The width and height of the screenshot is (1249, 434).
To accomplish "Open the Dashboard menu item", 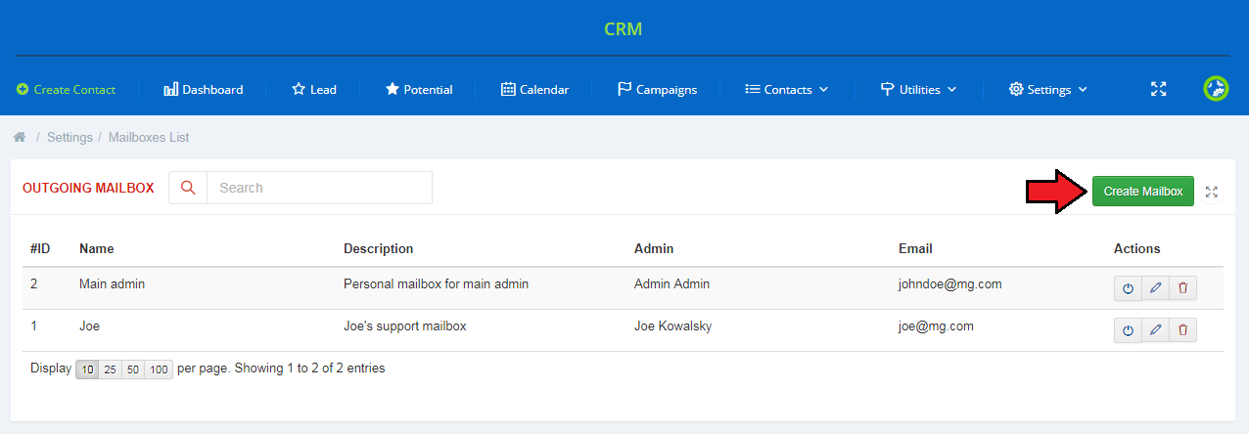I will pyautogui.click(x=203, y=89).
